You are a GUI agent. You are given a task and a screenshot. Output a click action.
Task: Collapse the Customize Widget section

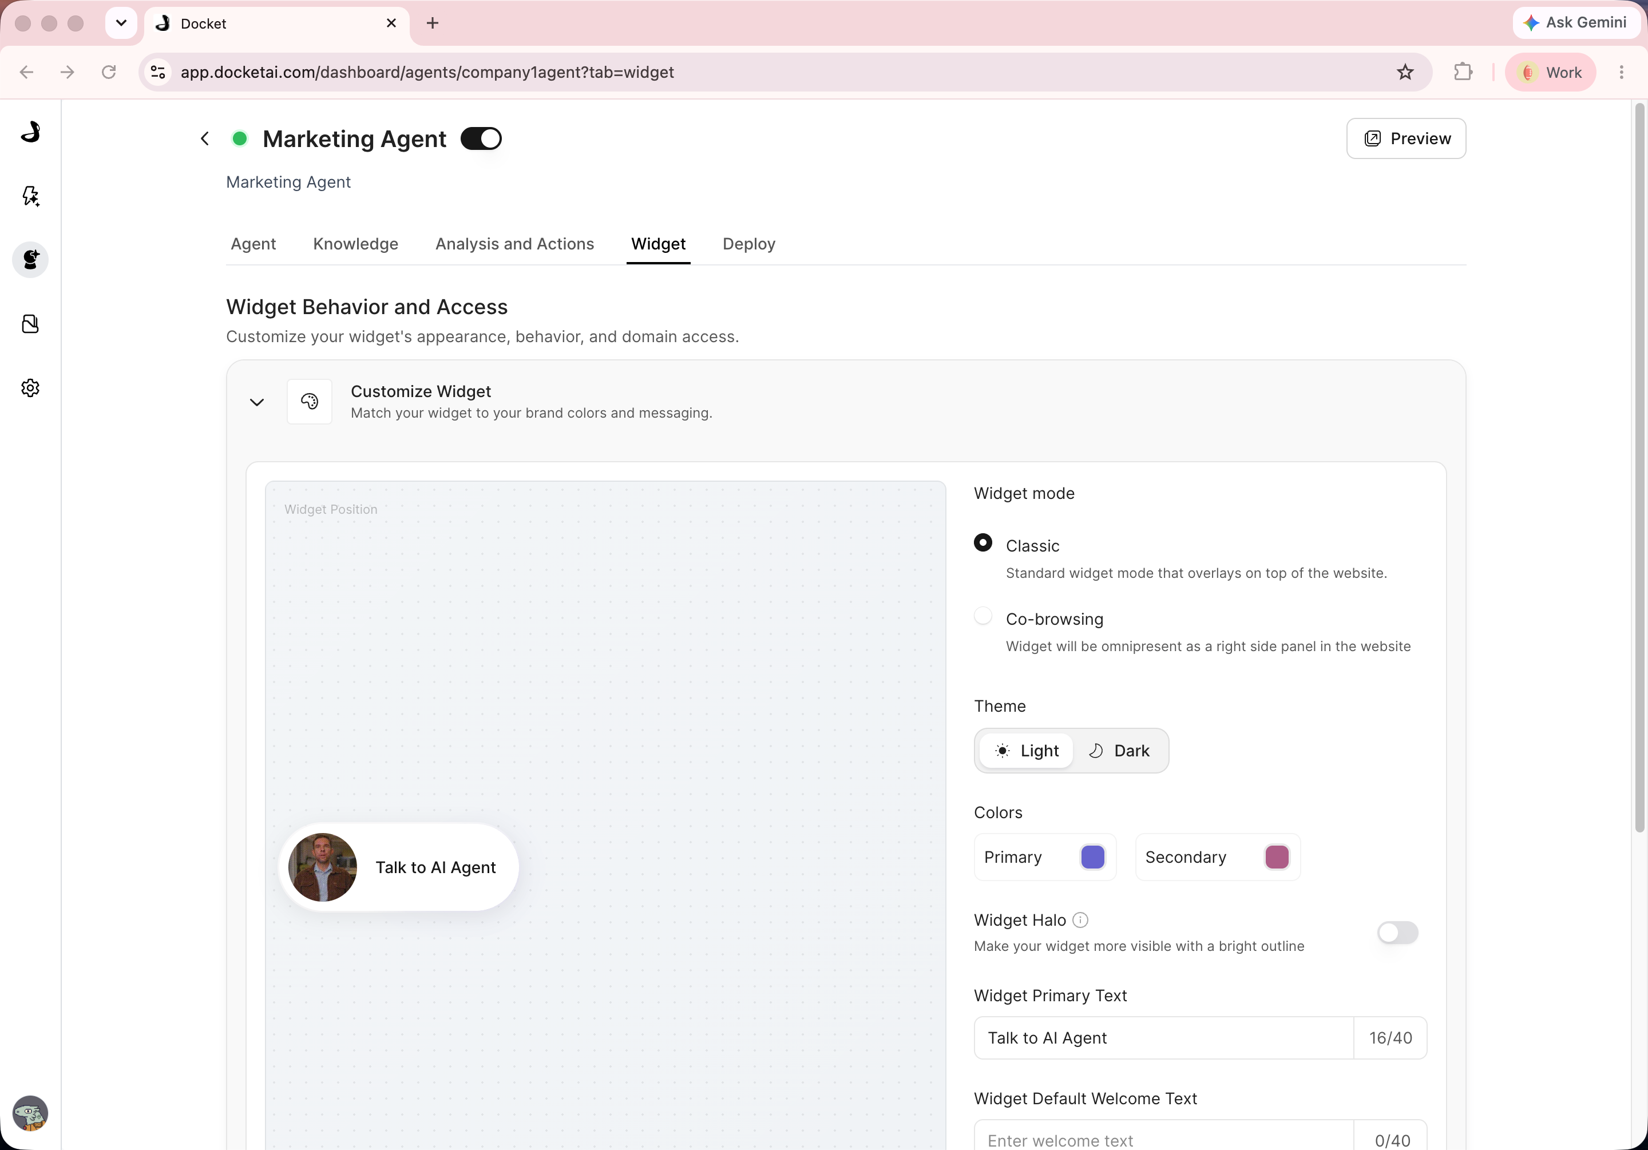tap(257, 402)
